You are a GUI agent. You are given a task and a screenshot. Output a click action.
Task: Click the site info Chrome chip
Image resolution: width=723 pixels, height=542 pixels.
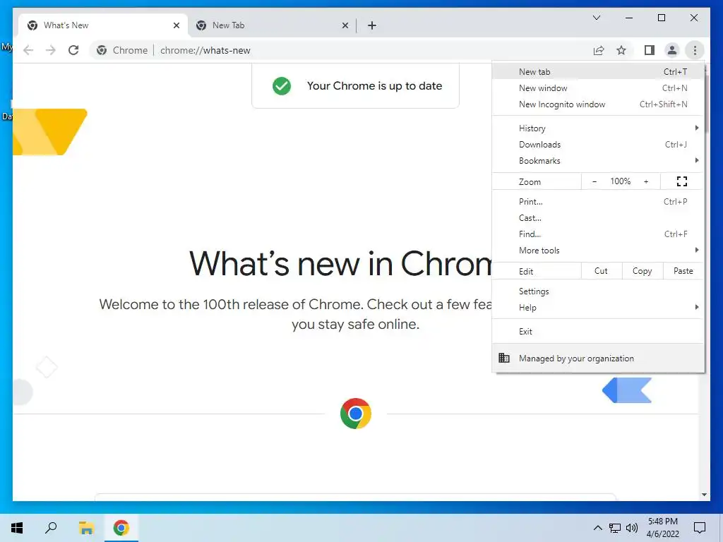click(x=122, y=50)
